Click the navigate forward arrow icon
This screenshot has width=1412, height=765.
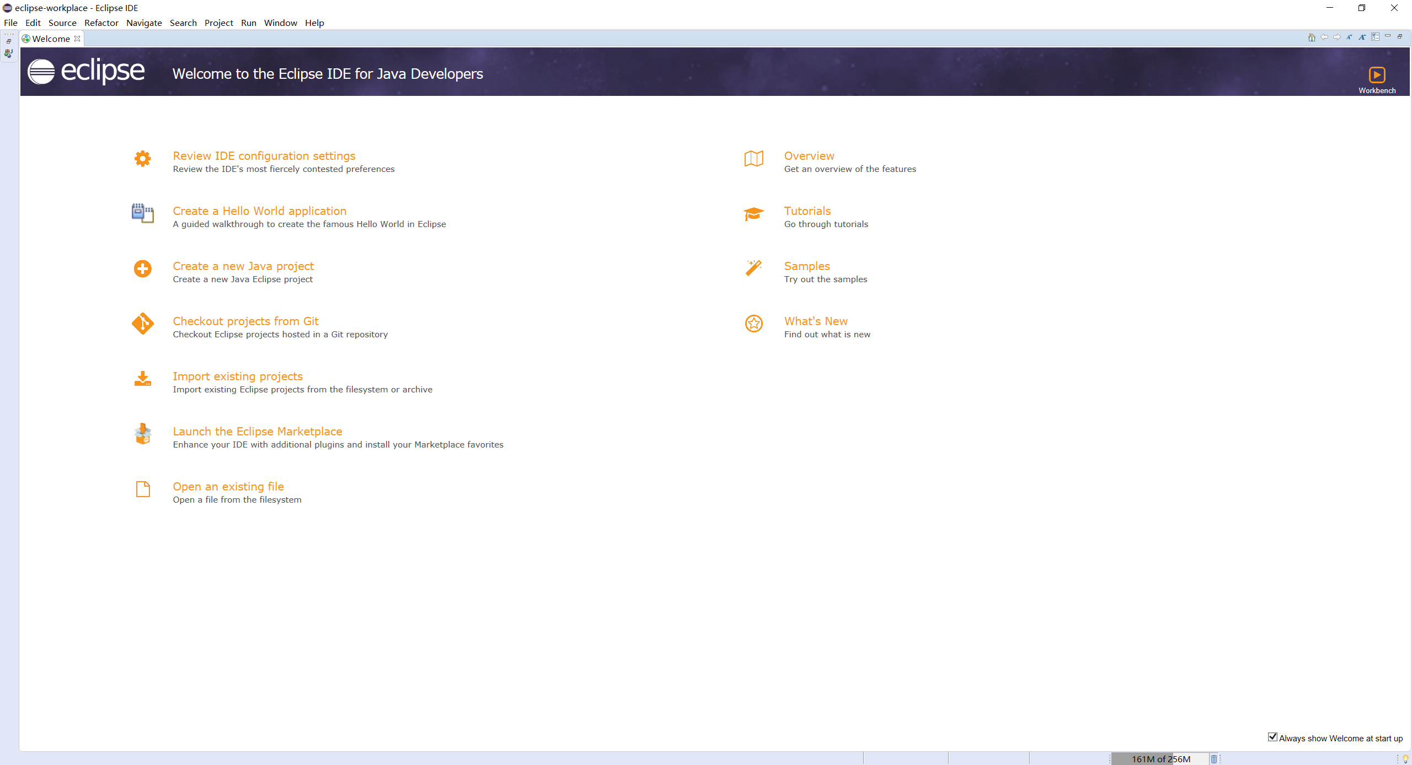[1337, 37]
